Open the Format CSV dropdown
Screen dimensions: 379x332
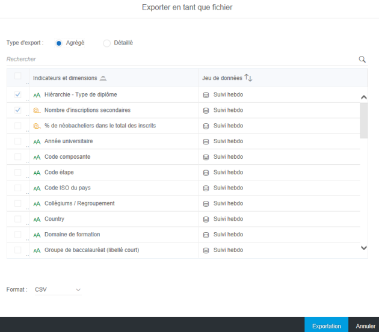point(58,289)
